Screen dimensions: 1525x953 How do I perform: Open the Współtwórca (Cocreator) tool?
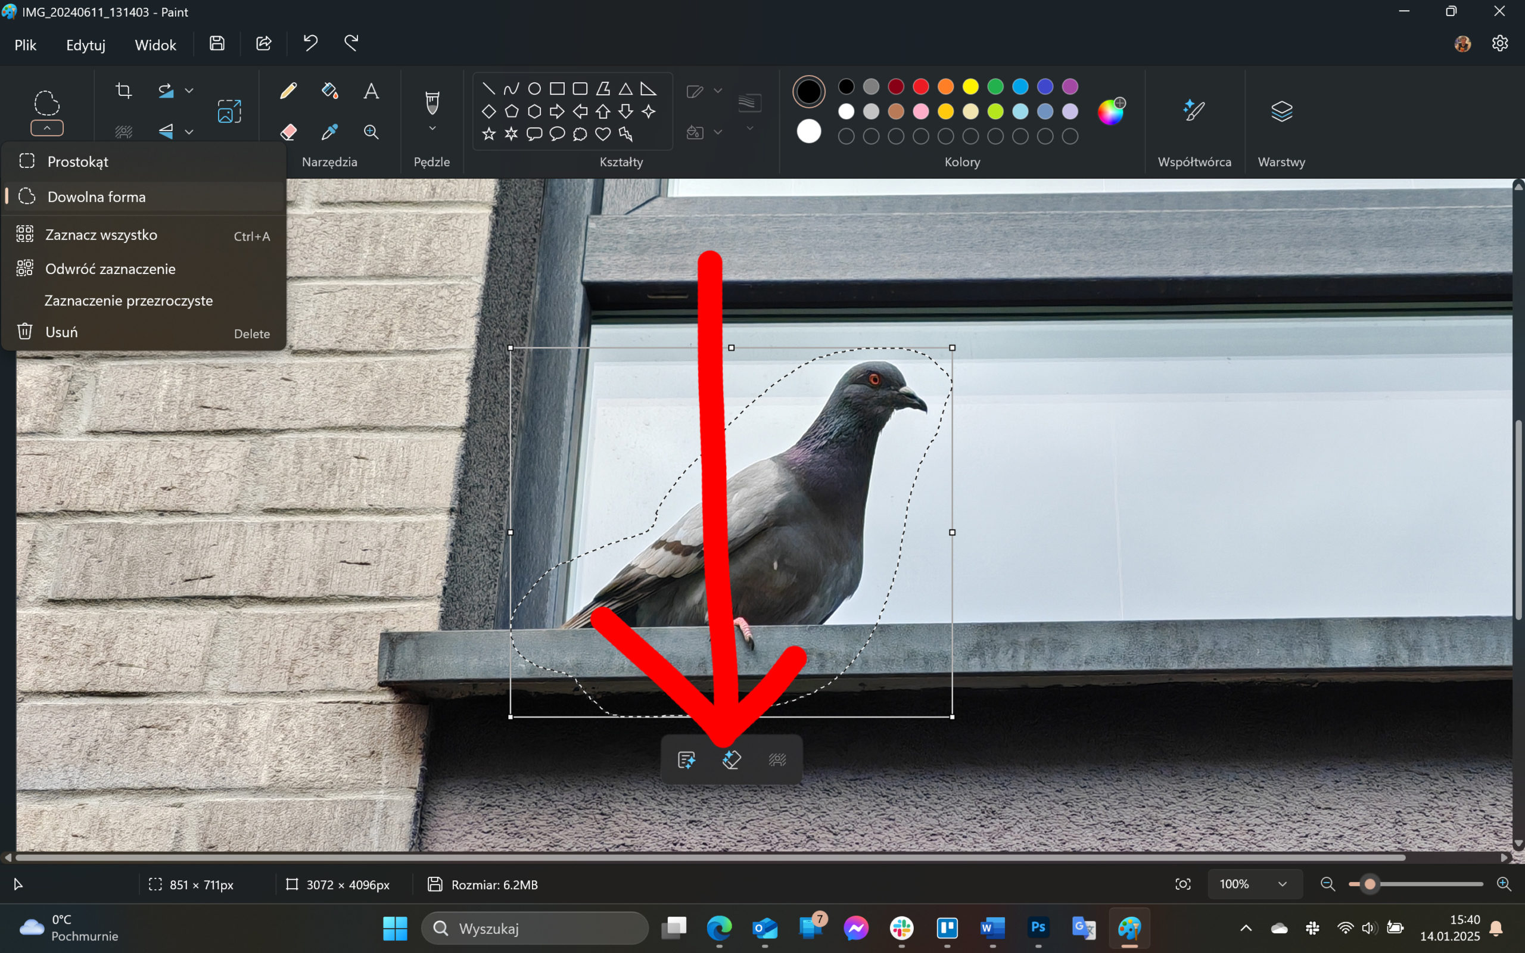tap(1194, 111)
